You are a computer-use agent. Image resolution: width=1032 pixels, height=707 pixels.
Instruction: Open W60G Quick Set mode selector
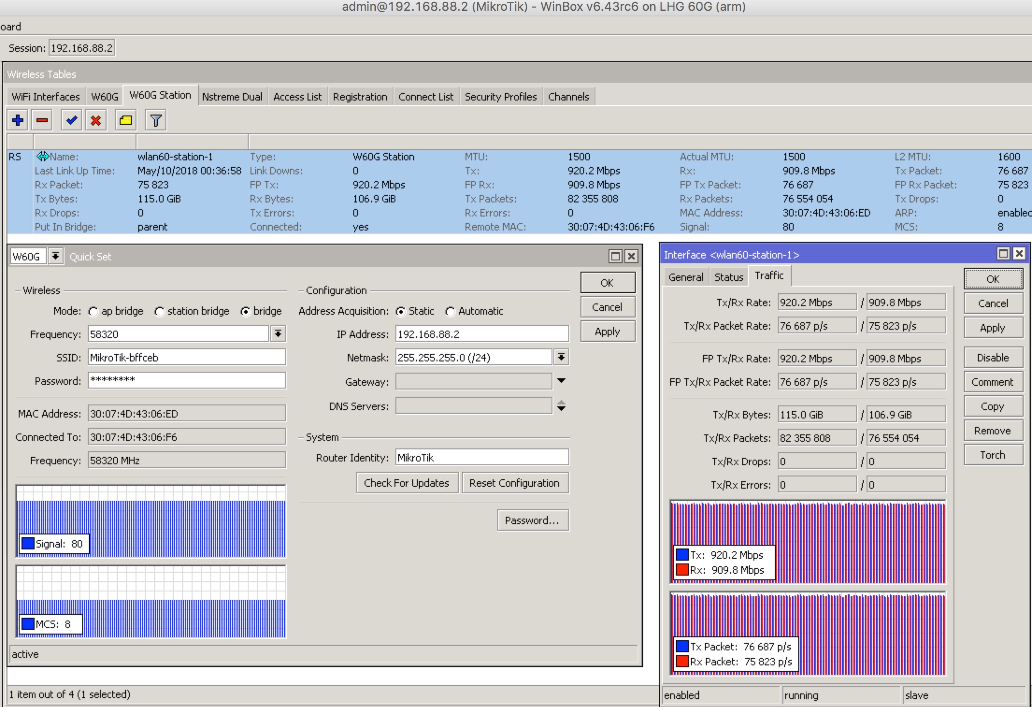click(x=56, y=256)
